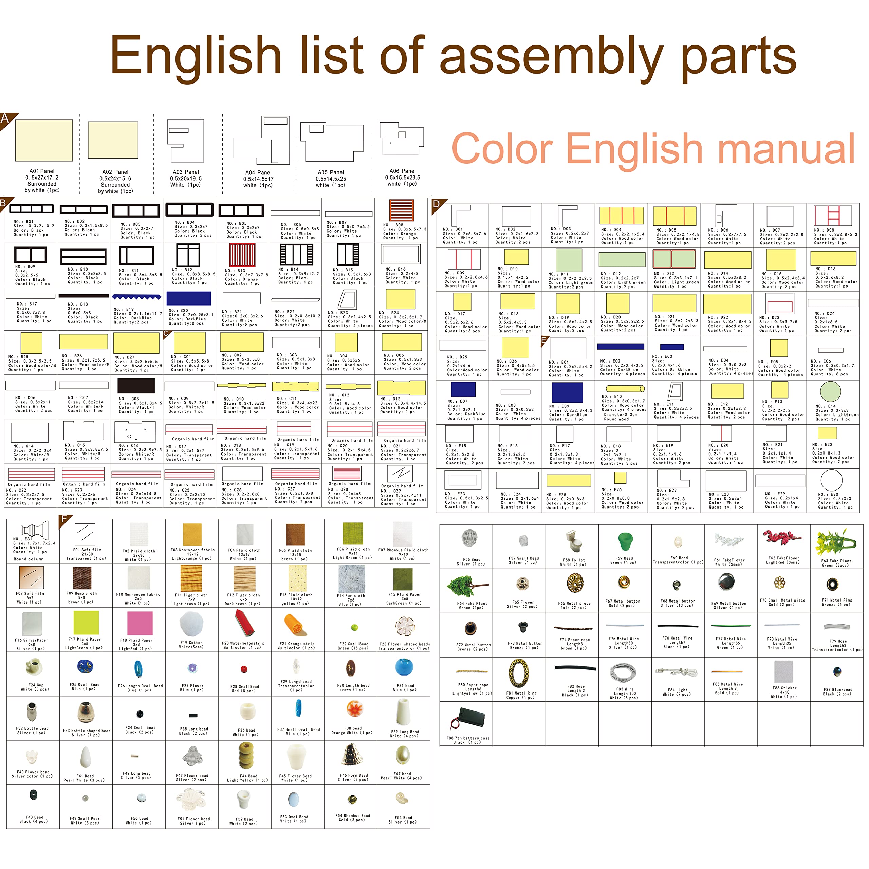Click the E14 light green circle
Viewport: 869px width, 869px height.
coord(830,391)
